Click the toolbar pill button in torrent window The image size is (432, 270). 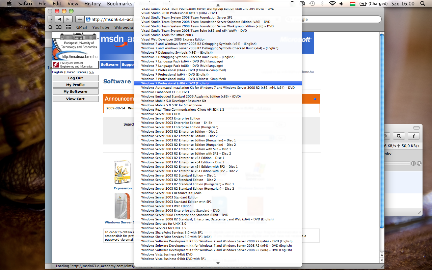click(416, 128)
